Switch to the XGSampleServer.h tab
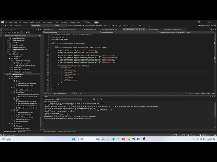This screenshot has height=162, width=217. pyautogui.click(x=152, y=30)
